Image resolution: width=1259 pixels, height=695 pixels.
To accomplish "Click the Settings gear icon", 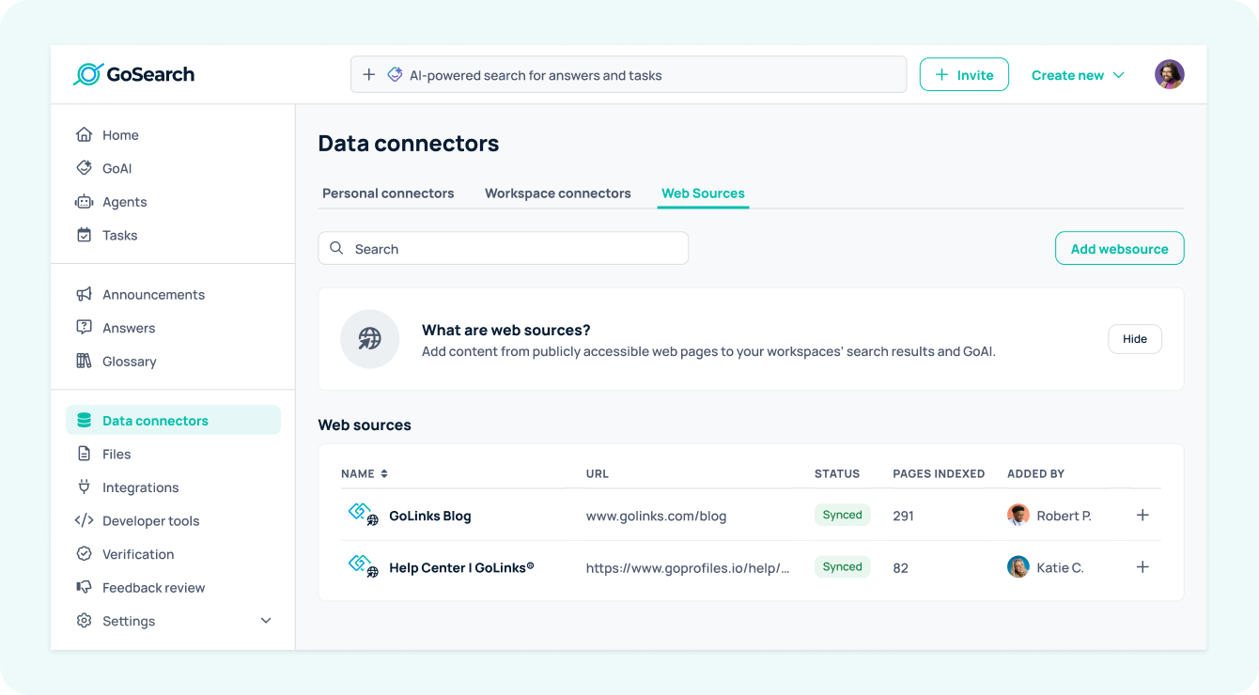I will pos(85,621).
